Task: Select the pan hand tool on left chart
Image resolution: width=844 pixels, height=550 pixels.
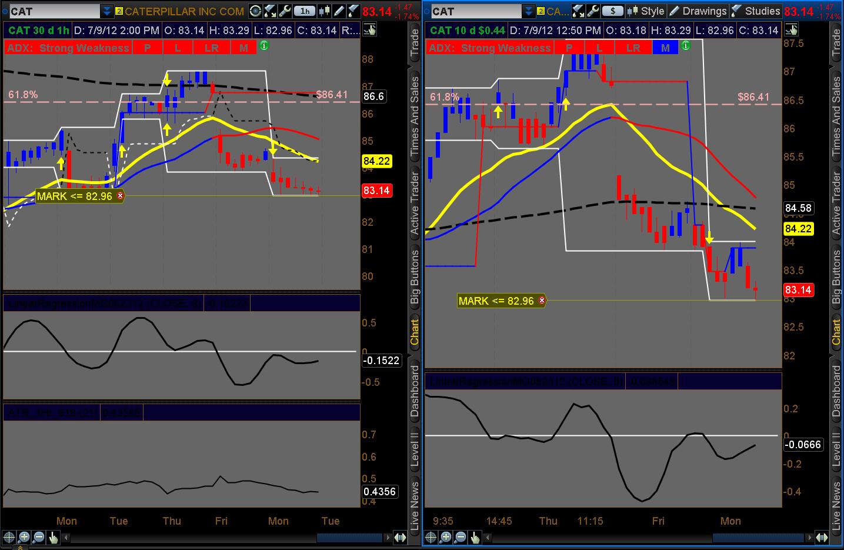Action: [54, 537]
